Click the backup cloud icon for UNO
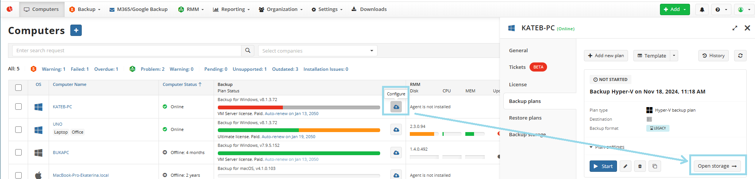The image size is (755, 179). pyautogui.click(x=396, y=130)
